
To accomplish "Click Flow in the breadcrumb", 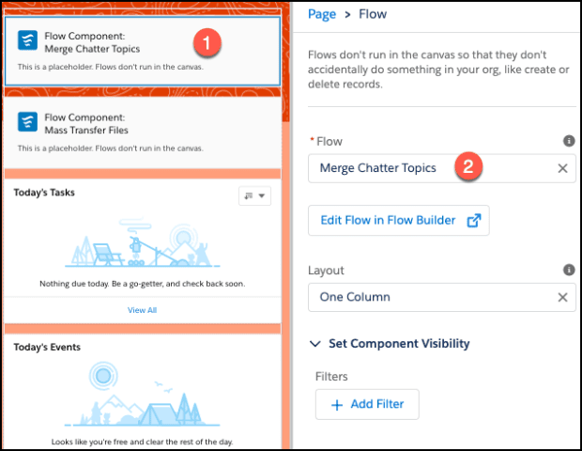I will [373, 14].
